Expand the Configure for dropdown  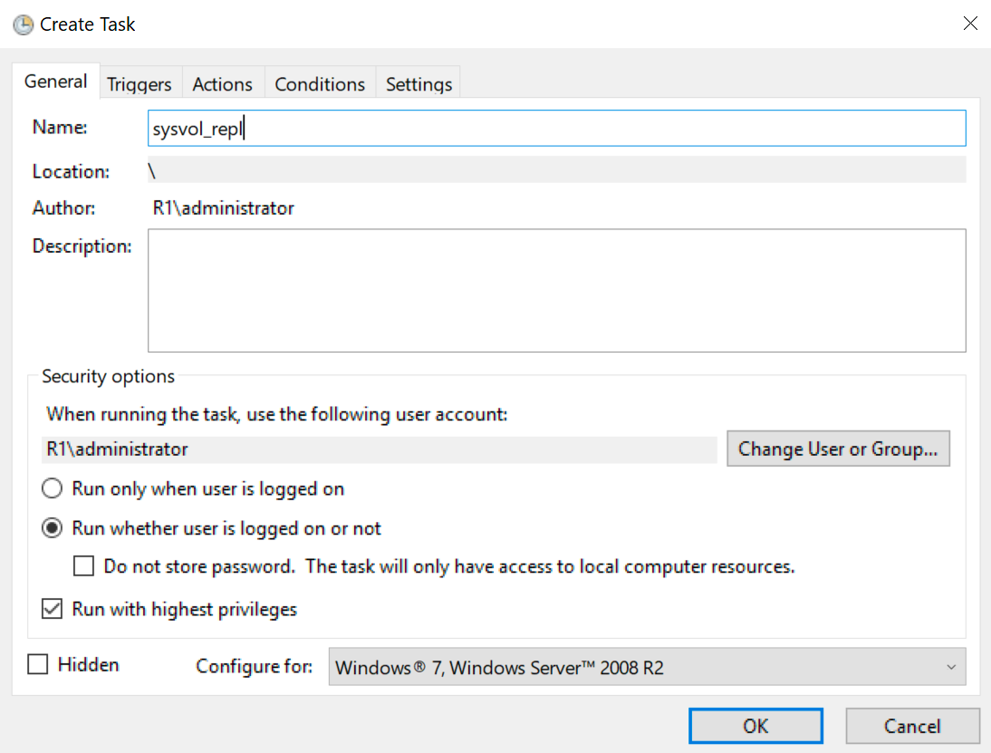pyautogui.click(x=646, y=668)
